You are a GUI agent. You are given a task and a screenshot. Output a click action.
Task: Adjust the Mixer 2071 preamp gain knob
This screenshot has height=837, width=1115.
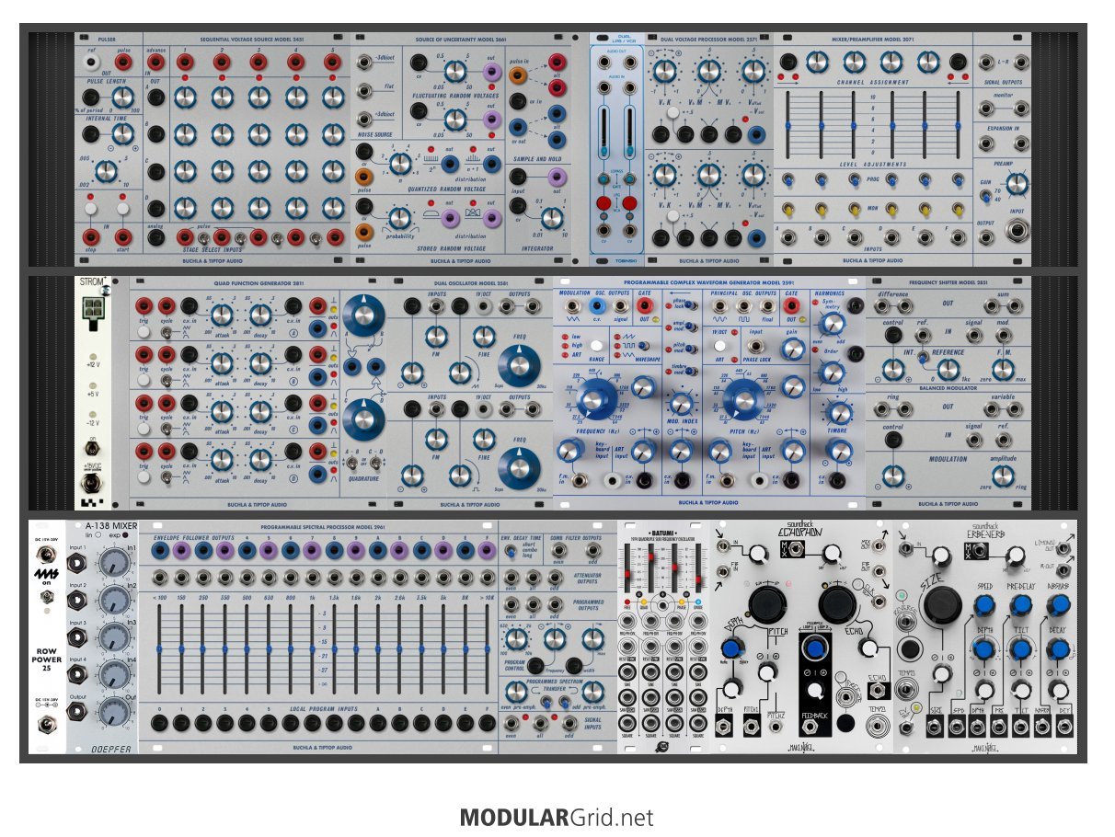coord(1016,183)
